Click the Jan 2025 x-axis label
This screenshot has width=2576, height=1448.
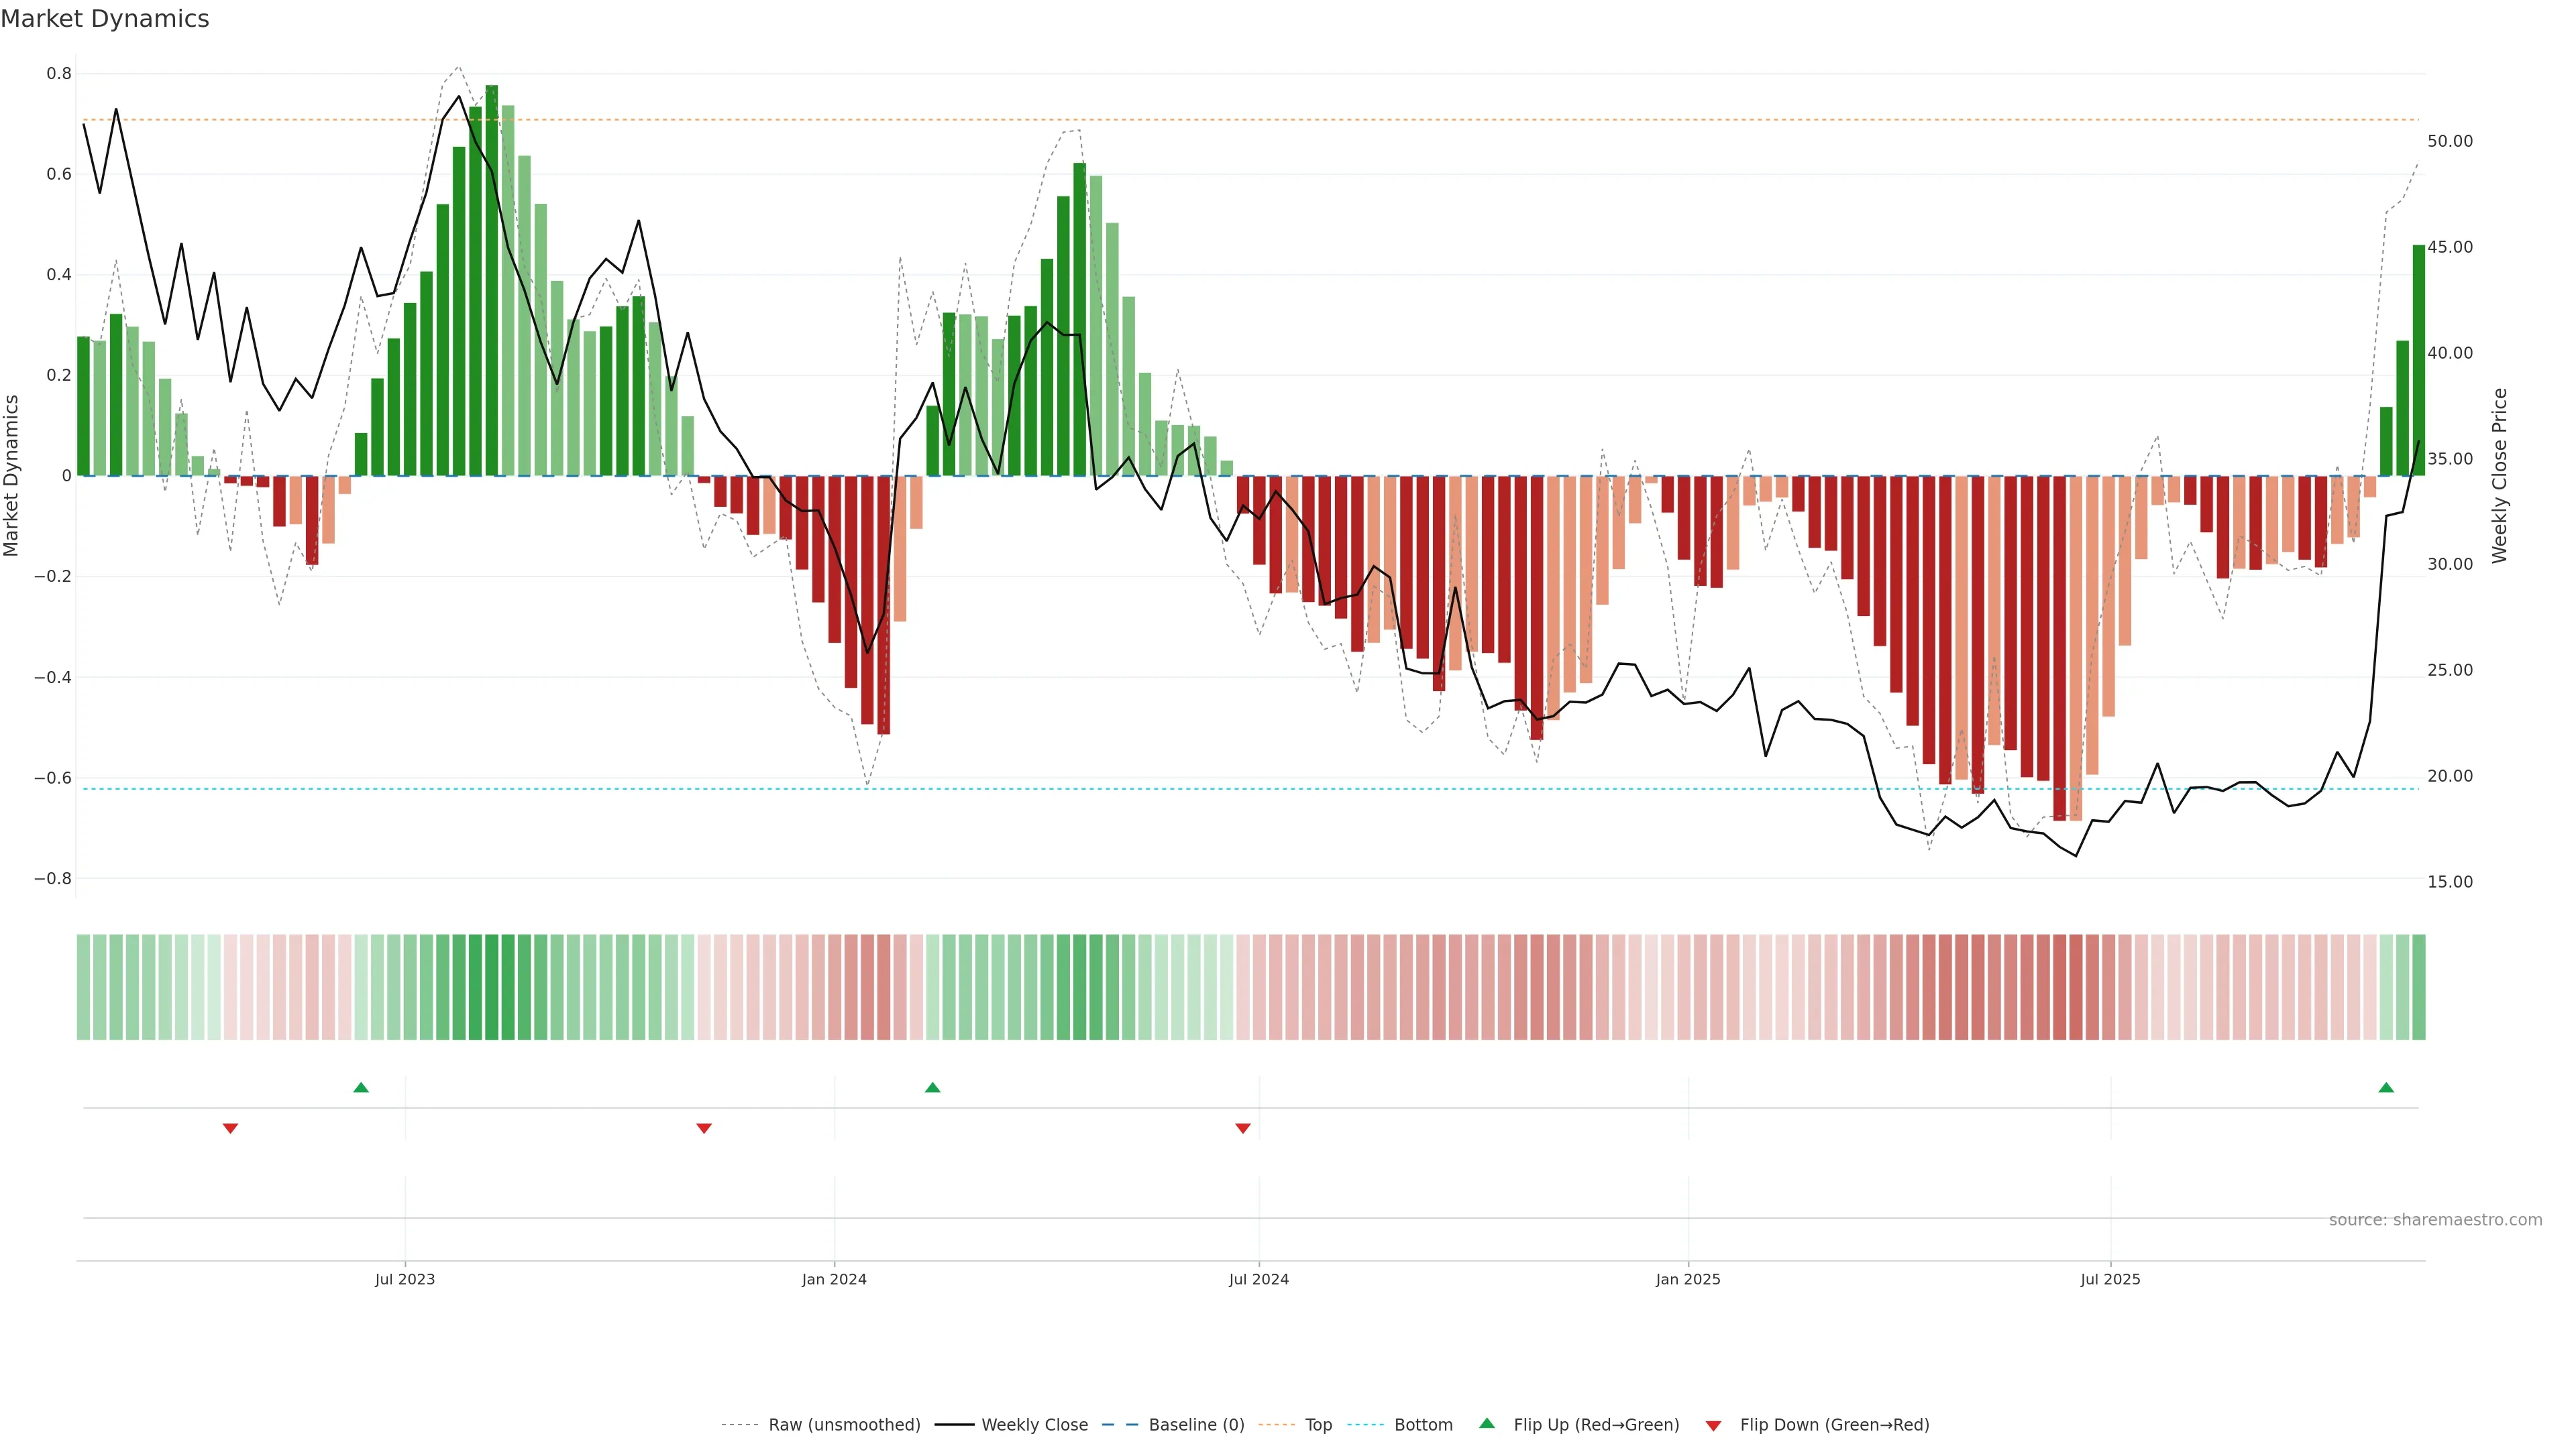click(x=1688, y=1279)
